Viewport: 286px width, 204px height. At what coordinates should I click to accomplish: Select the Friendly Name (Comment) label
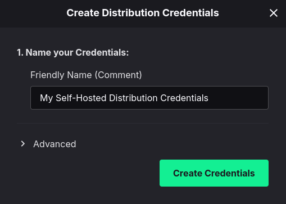86,75
